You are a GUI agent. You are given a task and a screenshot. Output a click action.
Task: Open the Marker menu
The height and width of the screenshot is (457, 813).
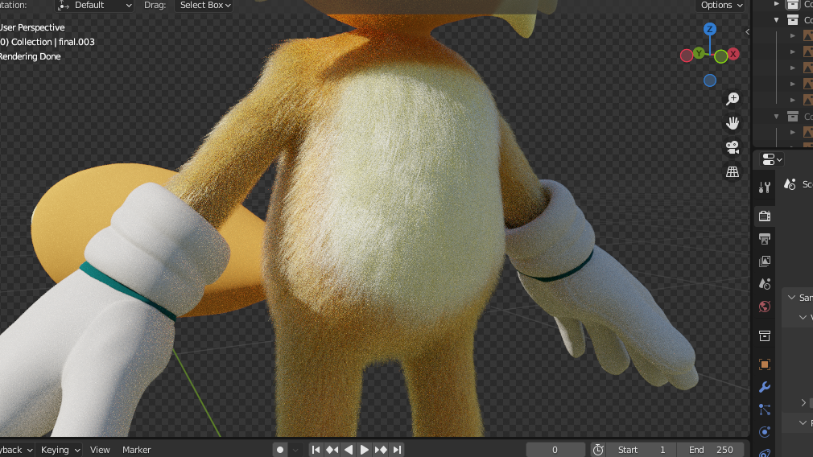136,450
